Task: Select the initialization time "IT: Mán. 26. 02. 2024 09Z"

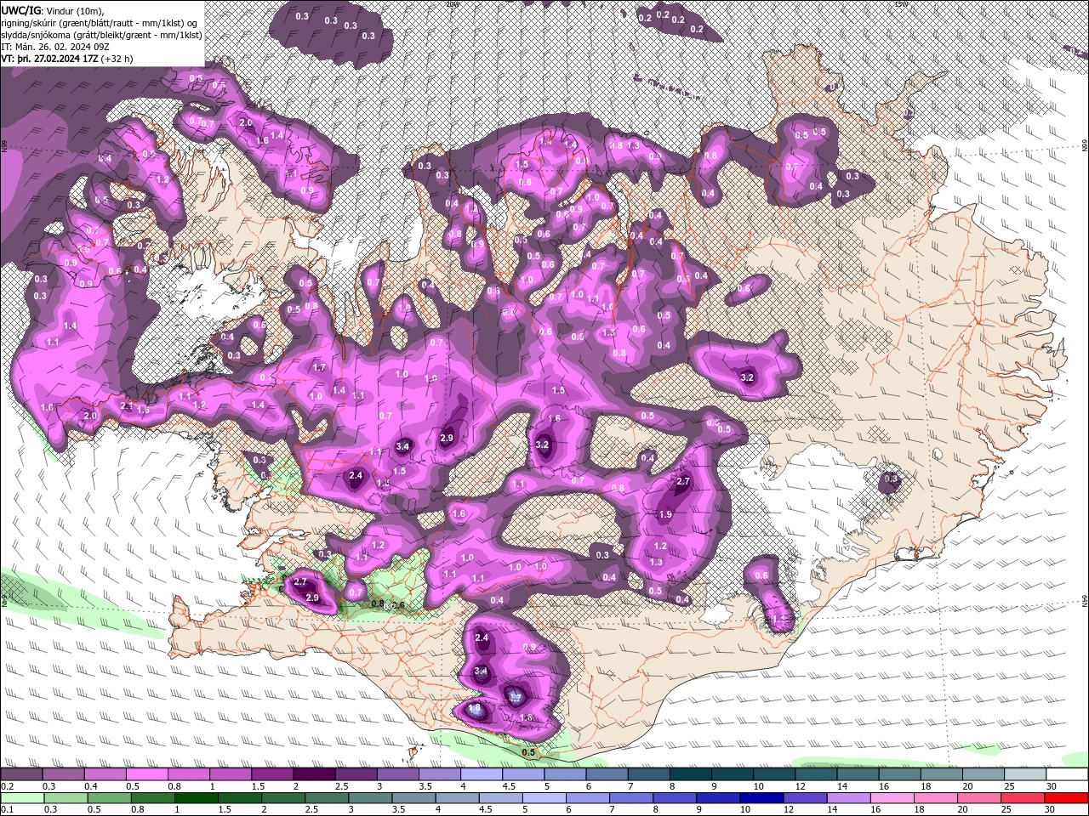Action: [54, 47]
